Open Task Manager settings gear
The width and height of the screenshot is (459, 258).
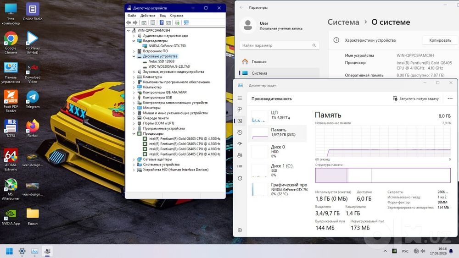click(x=240, y=230)
